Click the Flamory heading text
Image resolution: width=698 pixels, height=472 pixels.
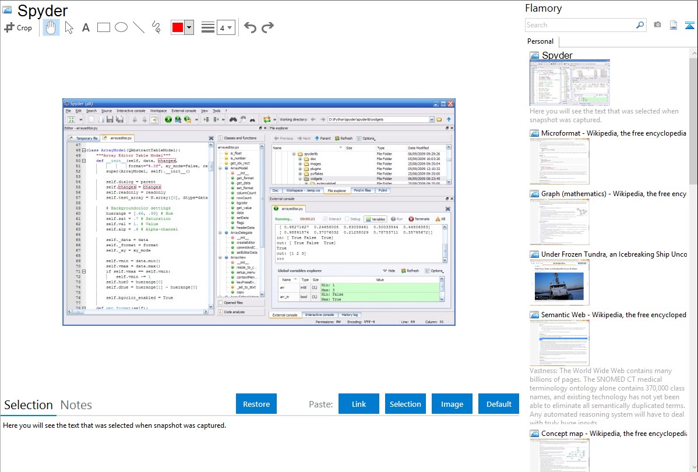coord(543,8)
